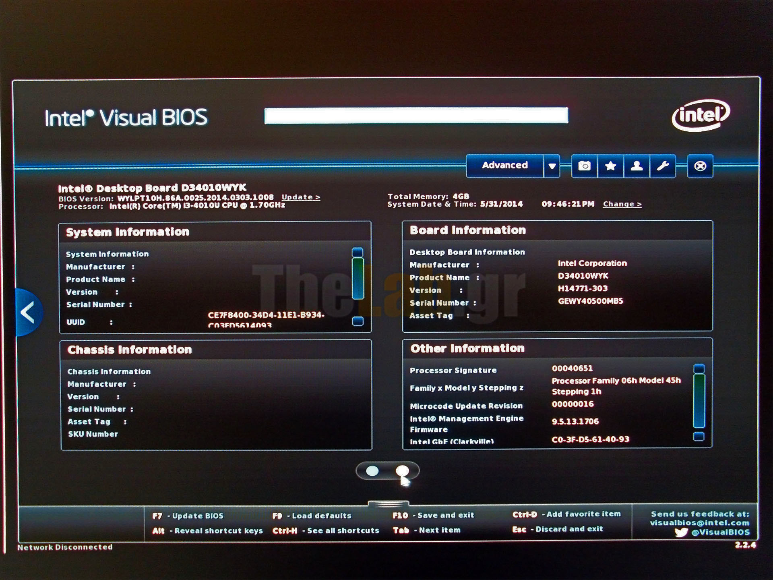Expand the bottom shortcut bar handle
The image size is (773, 580).
coord(388,504)
